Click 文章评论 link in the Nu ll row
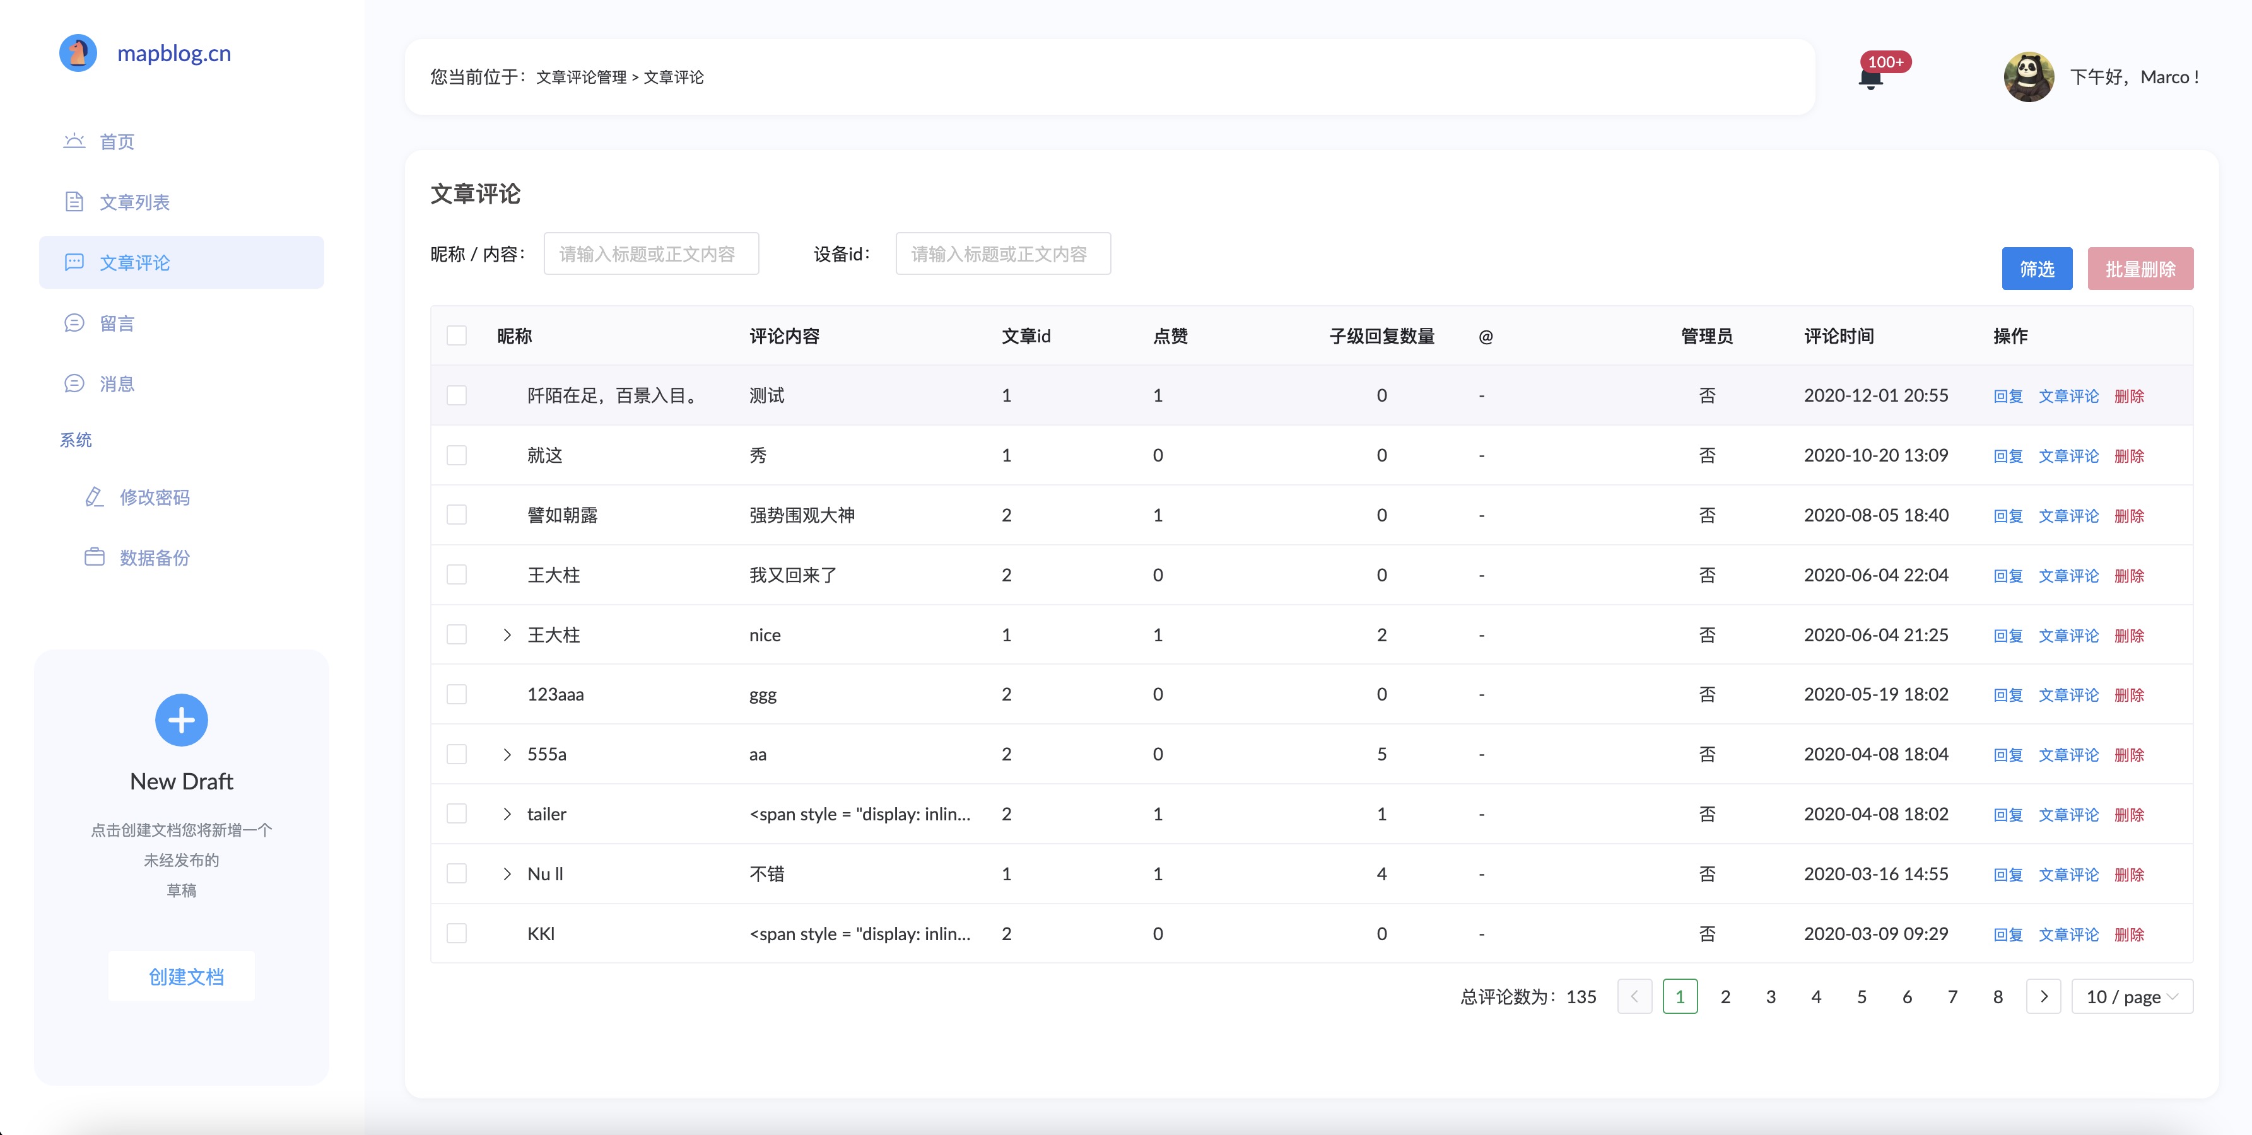Screen dimensions: 2252x1135 [2068, 875]
